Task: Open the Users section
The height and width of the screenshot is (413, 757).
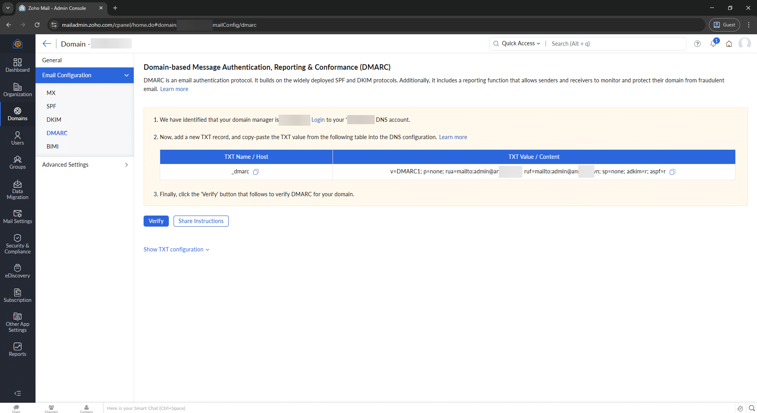Action: [17, 138]
